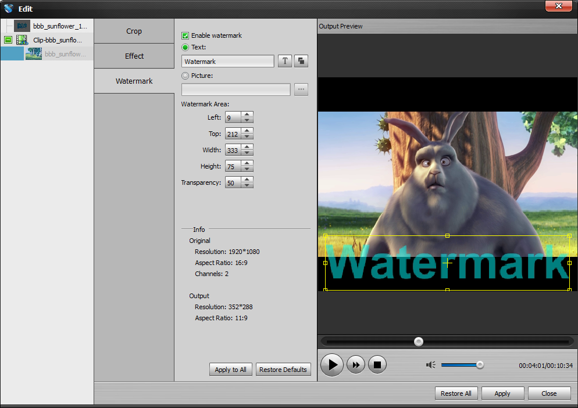Collapse the Clip-bbb_sunflo tree node

coord(8,40)
